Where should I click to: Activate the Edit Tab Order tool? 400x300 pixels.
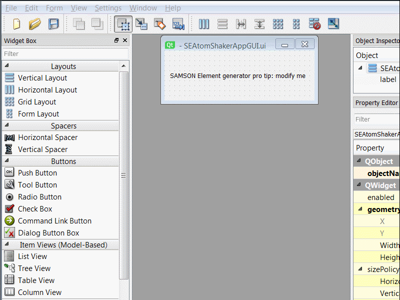(178, 23)
